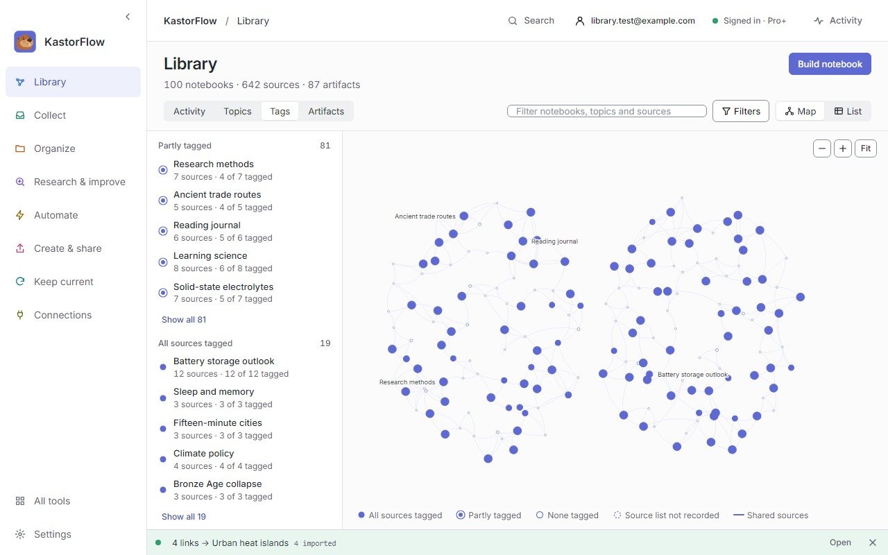Image resolution: width=888 pixels, height=555 pixels.
Task: Switch to List view
Action: (x=848, y=111)
